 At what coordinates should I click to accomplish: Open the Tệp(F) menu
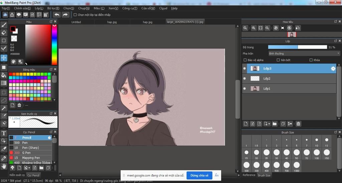point(6,8)
